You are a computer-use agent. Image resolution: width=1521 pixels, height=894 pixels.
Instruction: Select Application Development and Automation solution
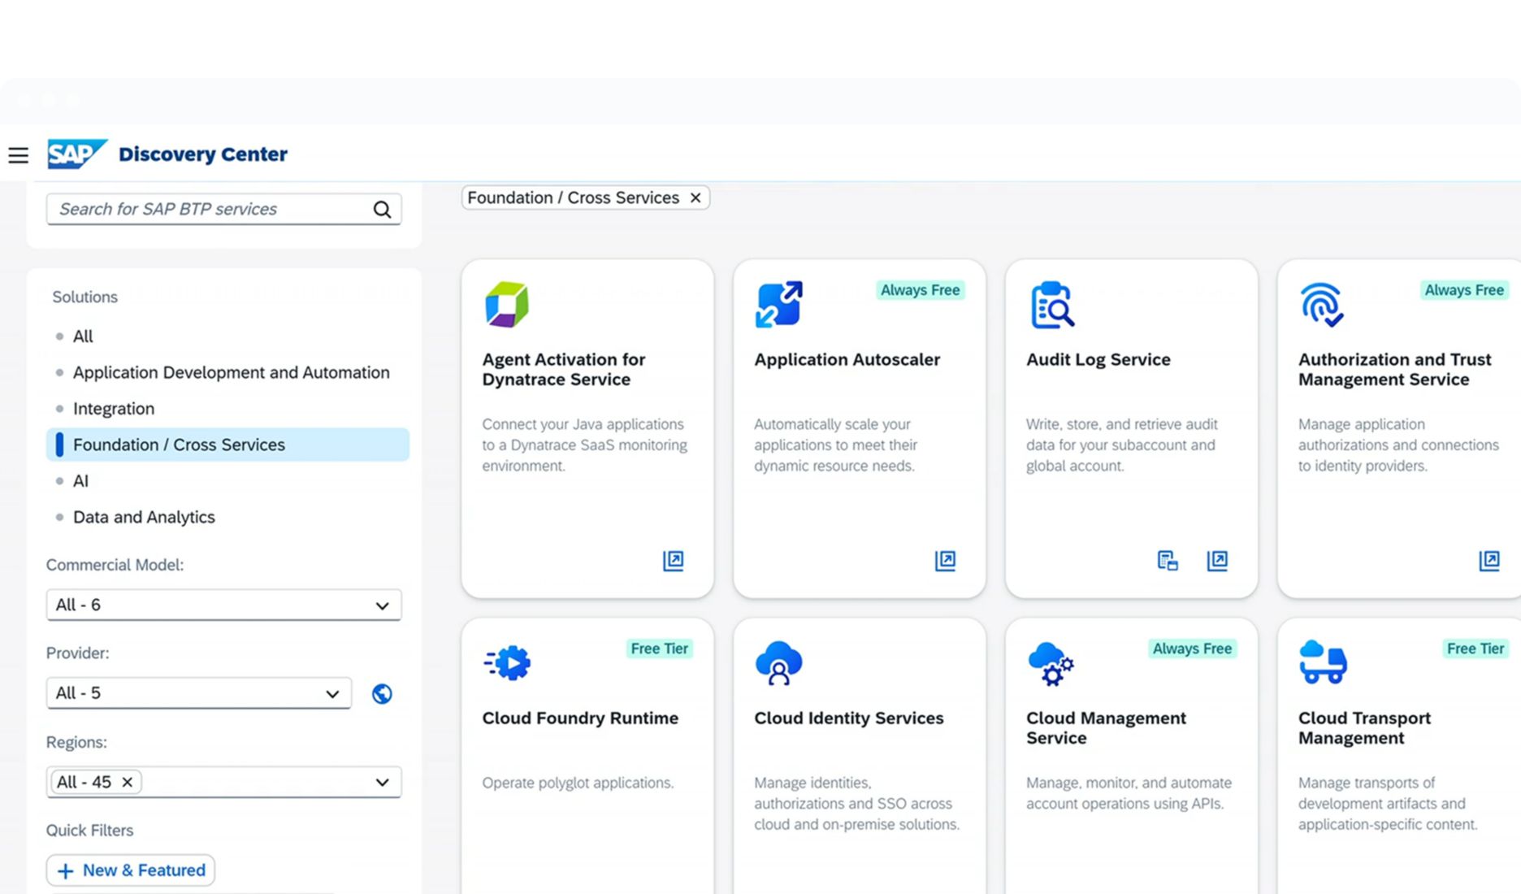(231, 373)
